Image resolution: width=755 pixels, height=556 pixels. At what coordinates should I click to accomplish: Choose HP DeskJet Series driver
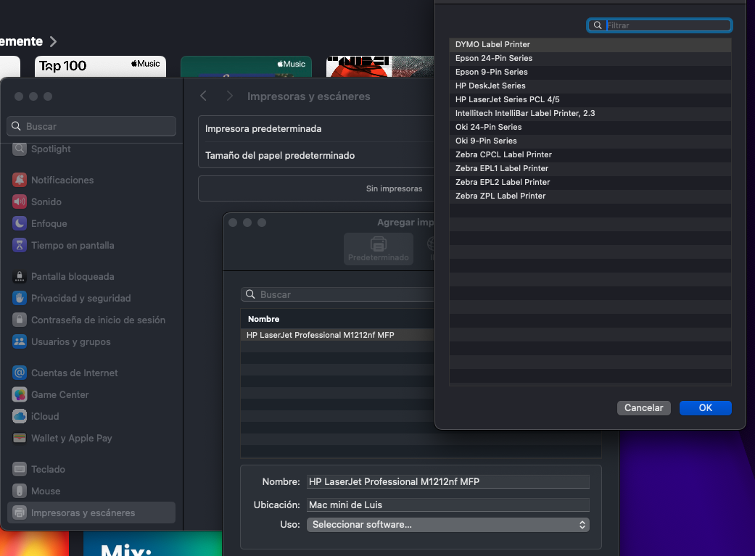pos(590,86)
